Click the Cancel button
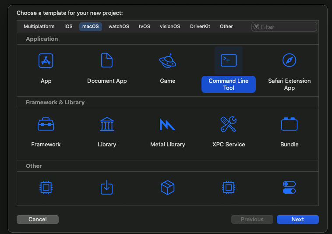This screenshot has height=234, width=332. pyautogui.click(x=38, y=220)
